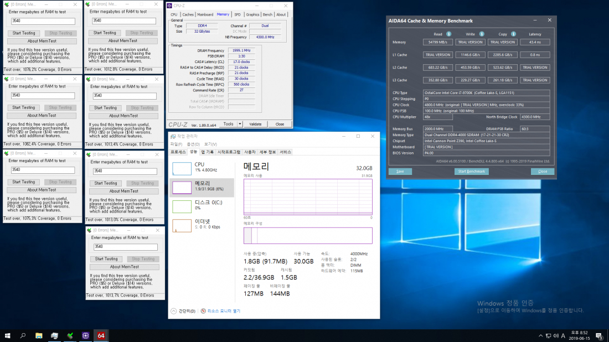Select the 이더넷 item in Task Manager sidebar

202,225
